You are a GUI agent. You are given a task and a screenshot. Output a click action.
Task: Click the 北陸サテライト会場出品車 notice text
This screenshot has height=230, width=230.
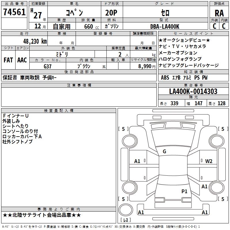point(42,215)
